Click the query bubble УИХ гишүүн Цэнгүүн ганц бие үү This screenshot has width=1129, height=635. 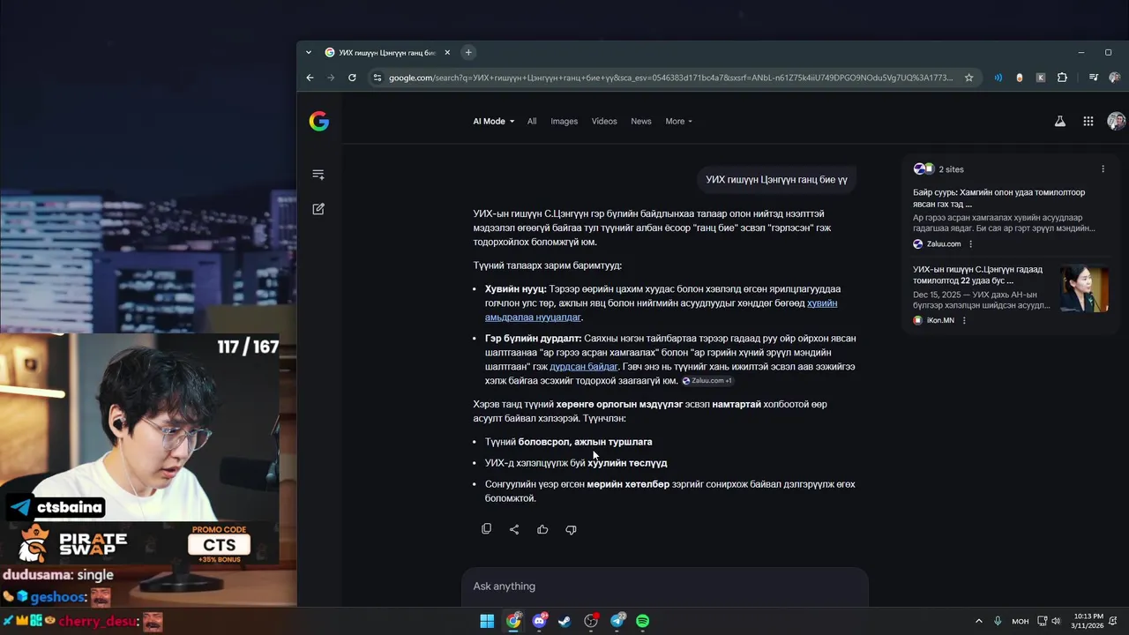(x=776, y=180)
